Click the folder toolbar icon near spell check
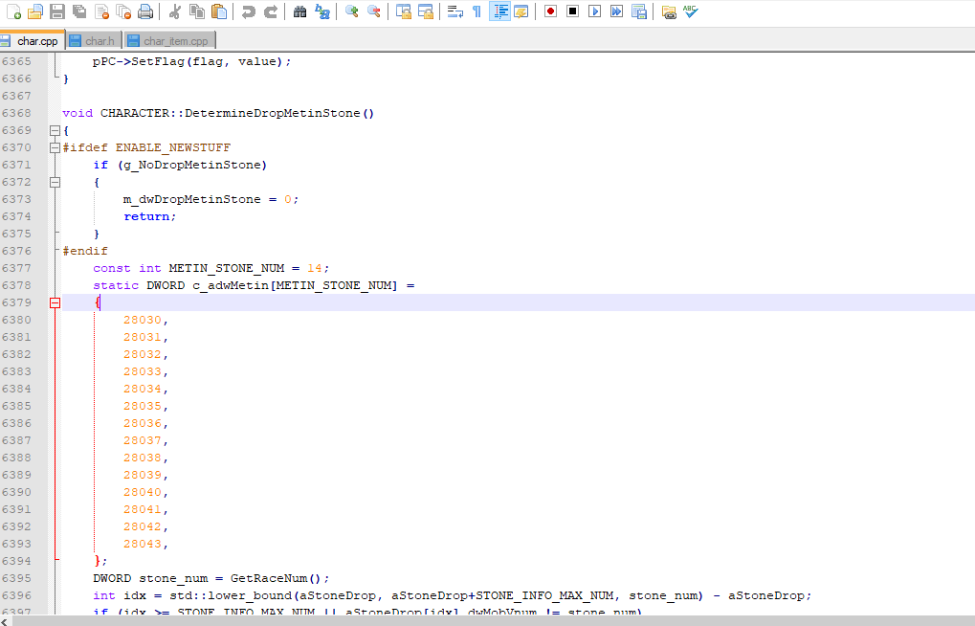 [669, 11]
